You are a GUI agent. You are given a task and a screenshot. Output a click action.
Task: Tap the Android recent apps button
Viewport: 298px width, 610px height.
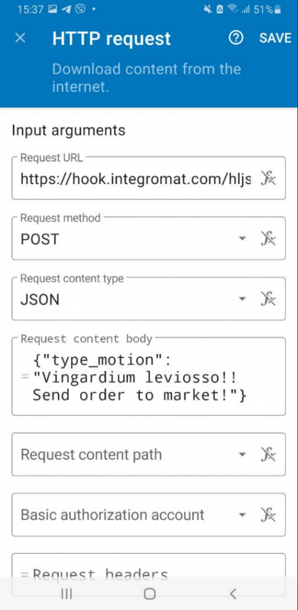click(67, 594)
